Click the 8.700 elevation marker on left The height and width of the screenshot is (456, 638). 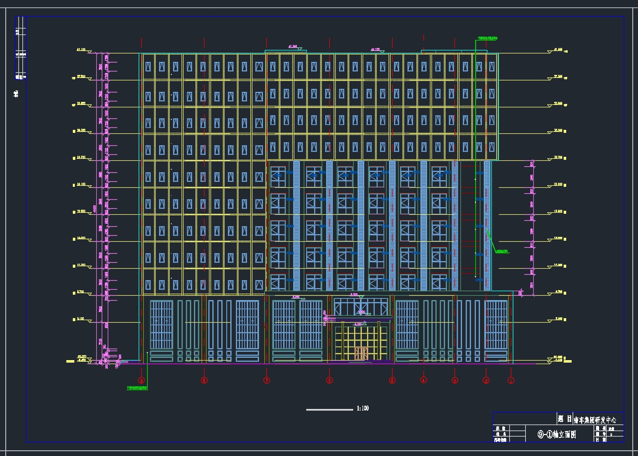point(81,292)
